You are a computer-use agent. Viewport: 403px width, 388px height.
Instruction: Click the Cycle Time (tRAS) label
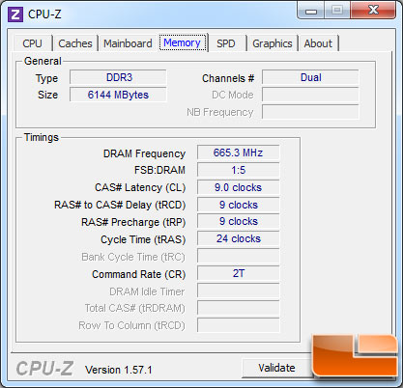tap(143, 239)
